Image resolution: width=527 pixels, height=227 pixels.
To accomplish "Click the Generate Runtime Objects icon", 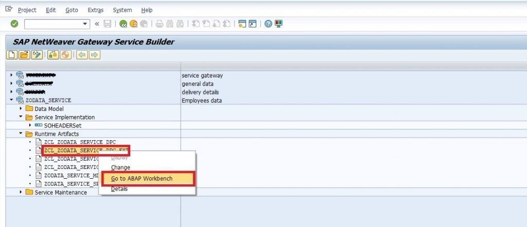I will 66,54.
